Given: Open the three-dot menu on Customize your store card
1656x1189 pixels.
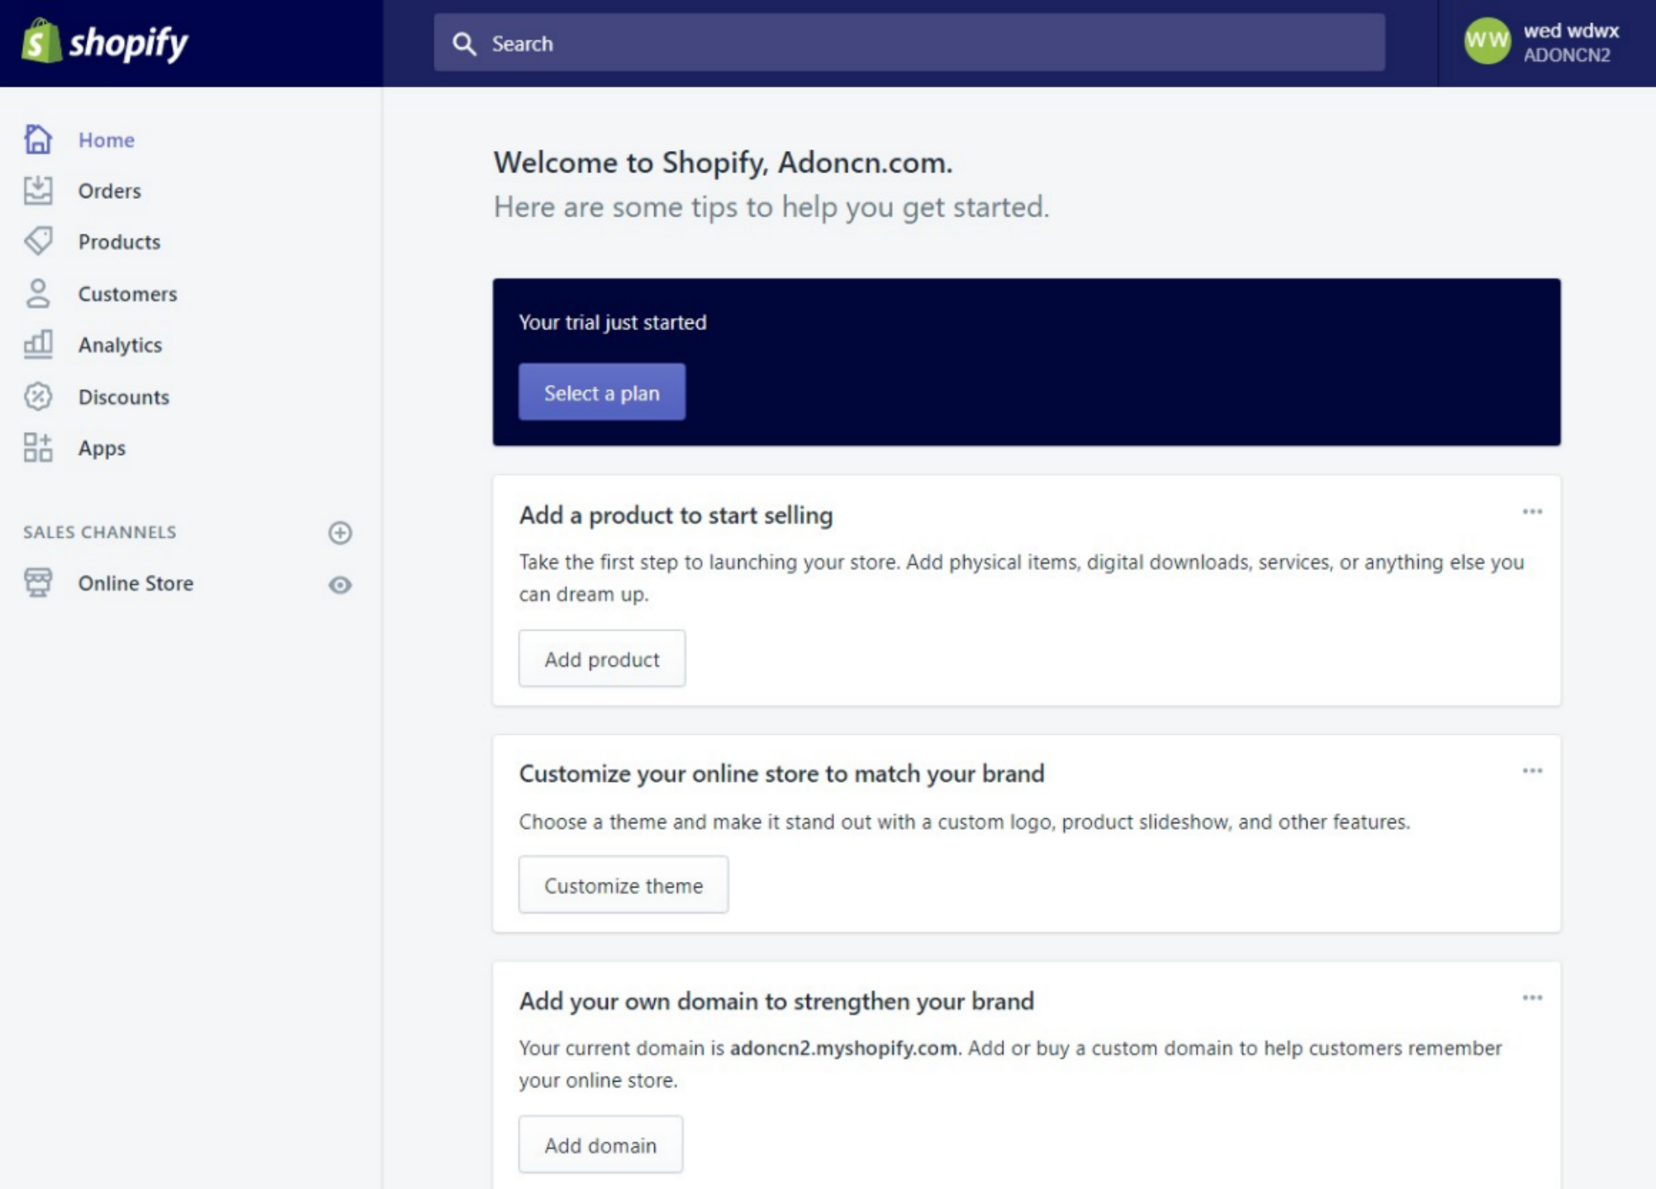Looking at the screenshot, I should tap(1532, 771).
